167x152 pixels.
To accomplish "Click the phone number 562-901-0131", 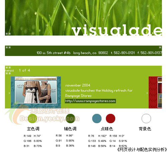I will coord(124,53).
